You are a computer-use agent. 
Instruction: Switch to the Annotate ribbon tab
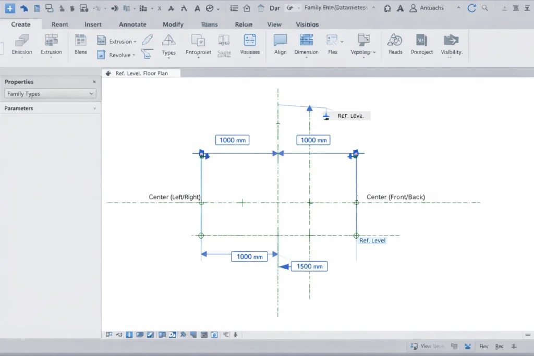132,24
